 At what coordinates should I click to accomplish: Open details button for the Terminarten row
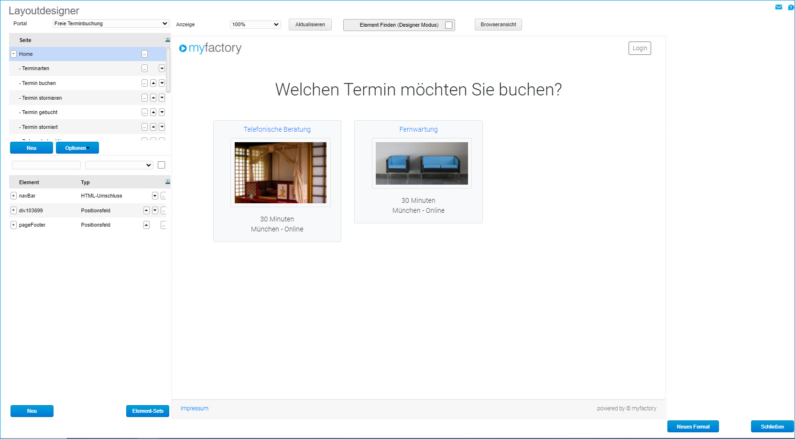(x=144, y=68)
